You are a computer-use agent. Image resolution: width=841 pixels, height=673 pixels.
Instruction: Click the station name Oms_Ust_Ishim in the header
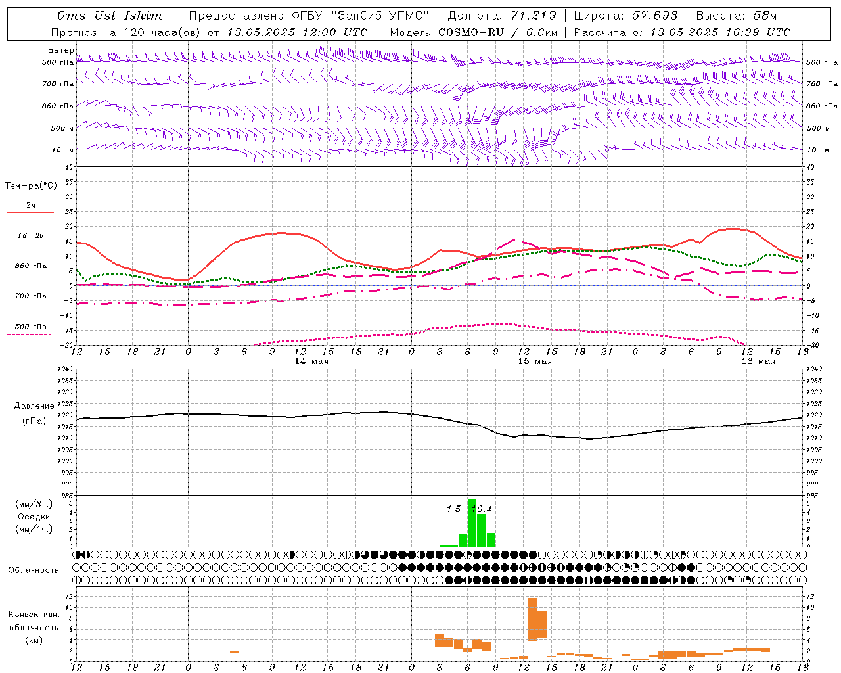coord(110,16)
